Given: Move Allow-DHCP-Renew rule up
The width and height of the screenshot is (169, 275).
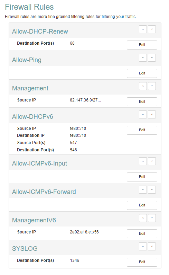Looking at the screenshot, I should tap(143, 29).
